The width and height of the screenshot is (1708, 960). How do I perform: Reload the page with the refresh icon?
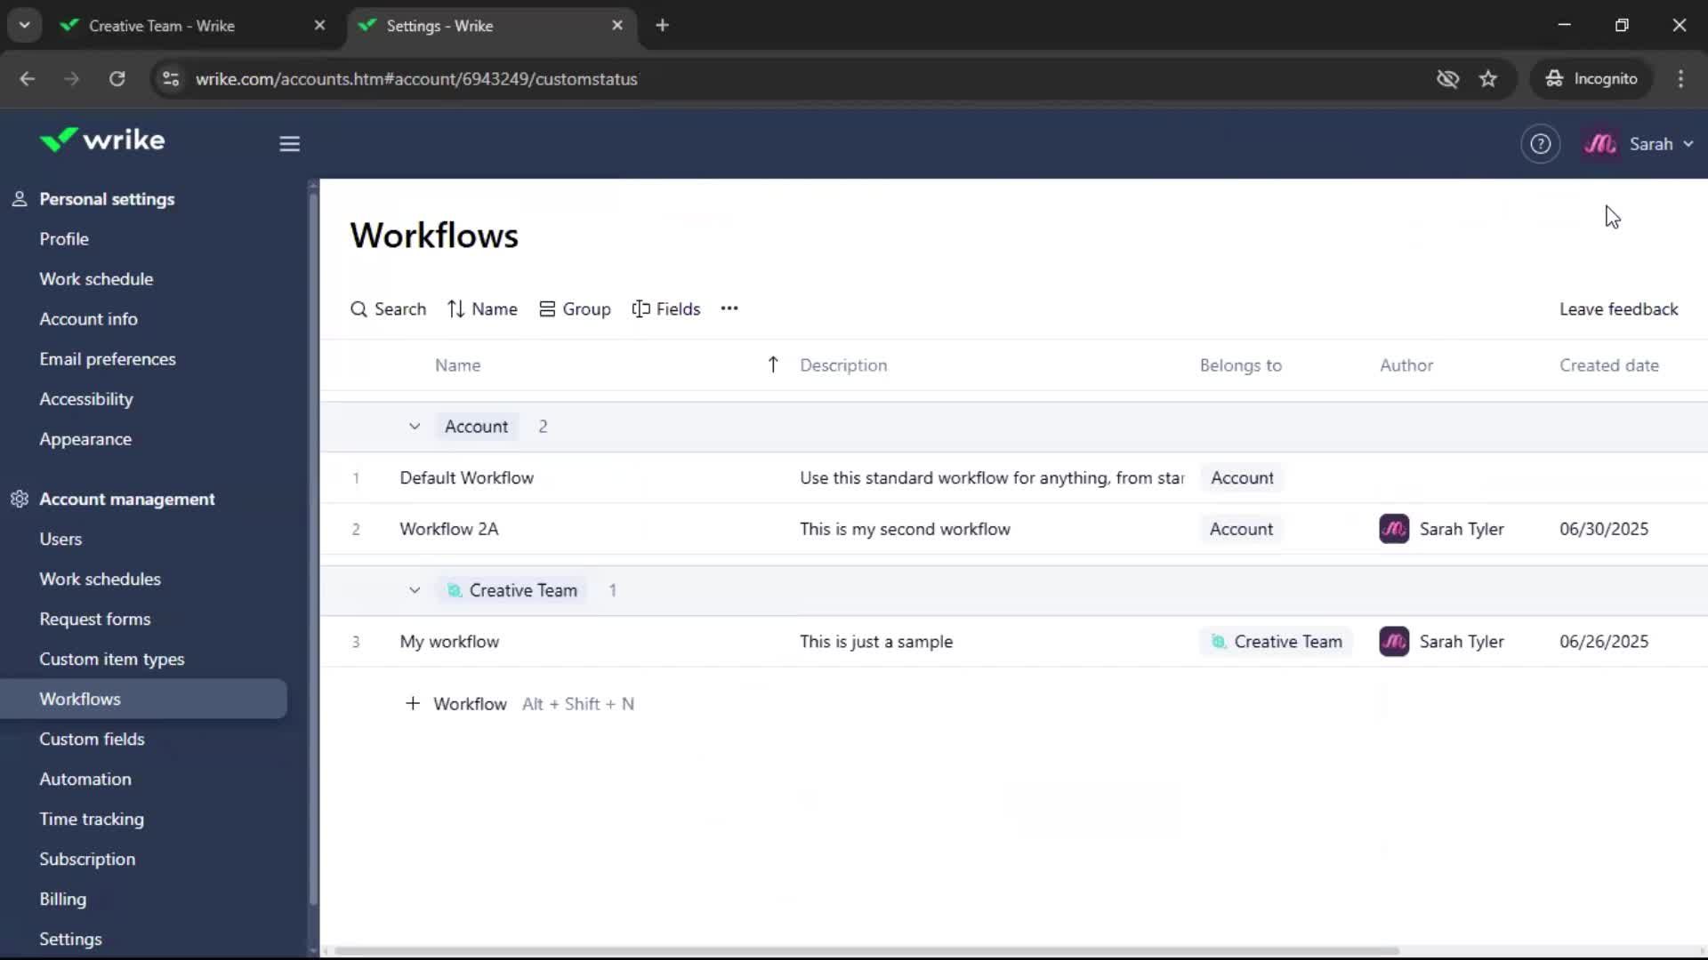coord(117,79)
